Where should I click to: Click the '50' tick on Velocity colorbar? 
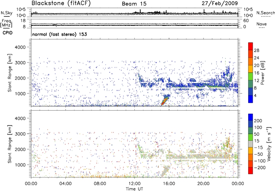click(x=256, y=134)
